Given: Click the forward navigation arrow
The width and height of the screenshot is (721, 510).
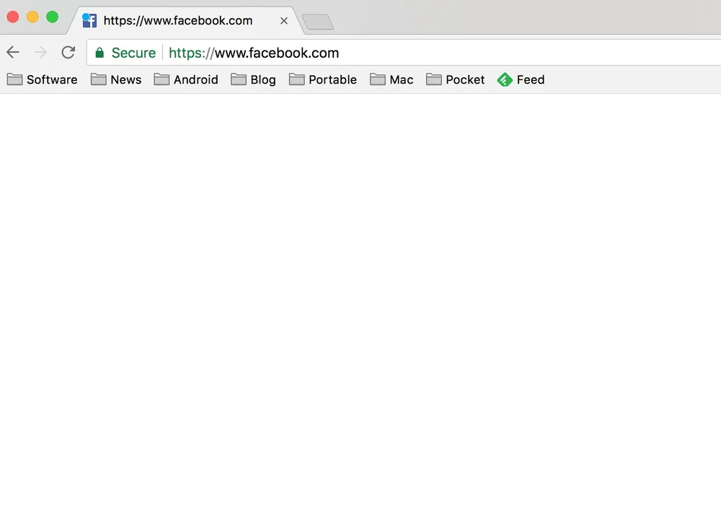Looking at the screenshot, I should pyautogui.click(x=40, y=53).
